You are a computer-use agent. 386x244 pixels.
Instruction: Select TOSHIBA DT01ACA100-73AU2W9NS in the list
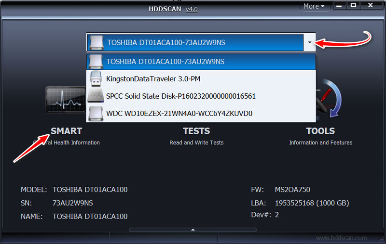pos(201,62)
